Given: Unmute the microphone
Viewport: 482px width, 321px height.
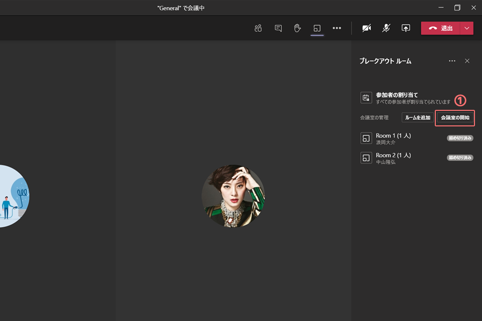Looking at the screenshot, I should click(386, 28).
